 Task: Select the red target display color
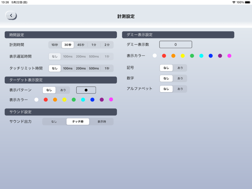46,99
